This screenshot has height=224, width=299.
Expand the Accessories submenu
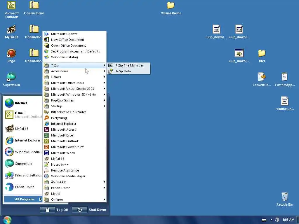[74, 71]
